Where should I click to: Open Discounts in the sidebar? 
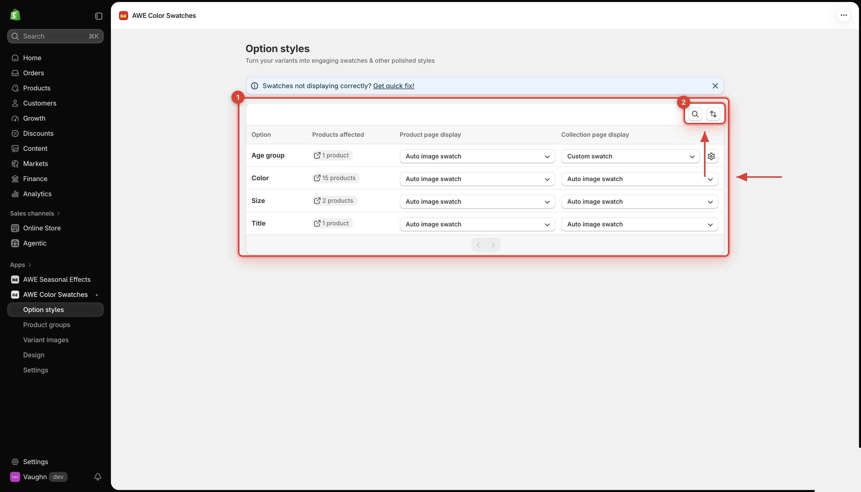click(x=55, y=133)
